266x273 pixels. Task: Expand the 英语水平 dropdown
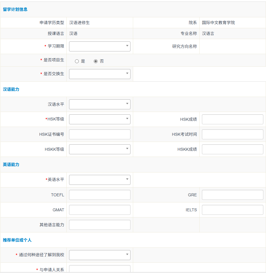click(x=100, y=180)
